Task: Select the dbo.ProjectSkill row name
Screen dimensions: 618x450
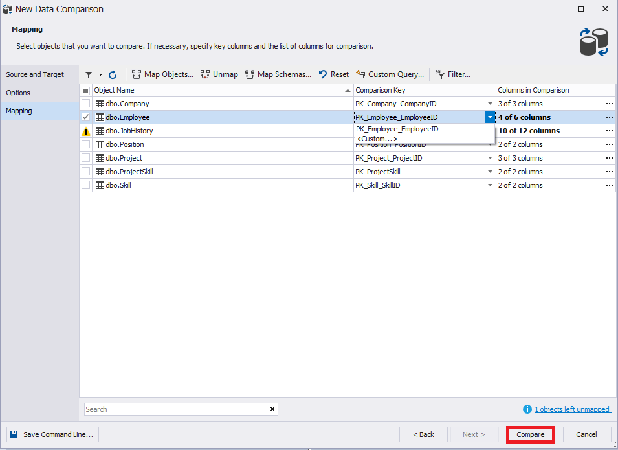Action: tap(129, 172)
